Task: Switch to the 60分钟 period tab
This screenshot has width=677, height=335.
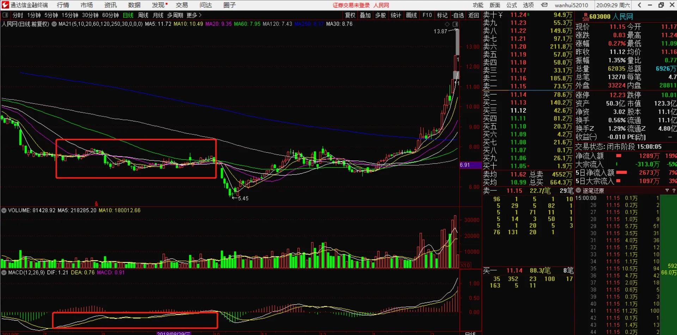Action: coord(110,15)
